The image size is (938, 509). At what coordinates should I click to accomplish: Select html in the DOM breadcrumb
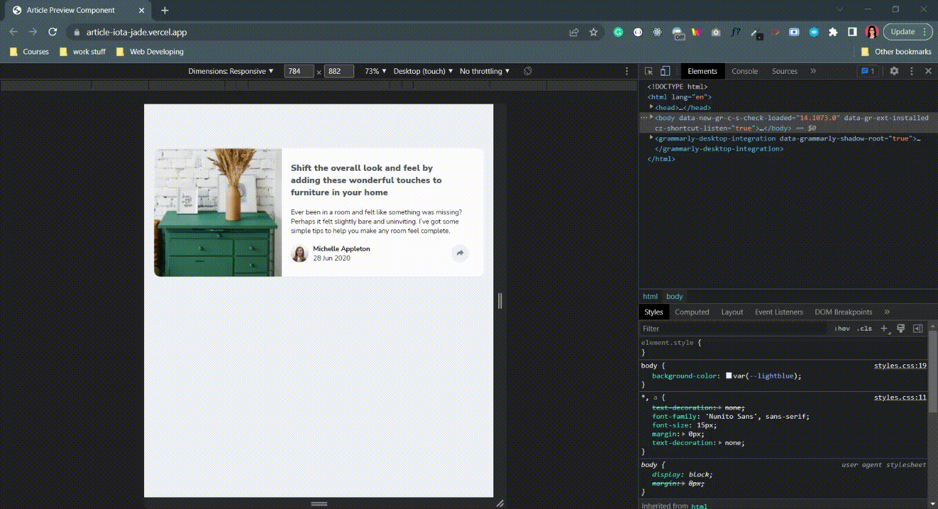tap(650, 297)
